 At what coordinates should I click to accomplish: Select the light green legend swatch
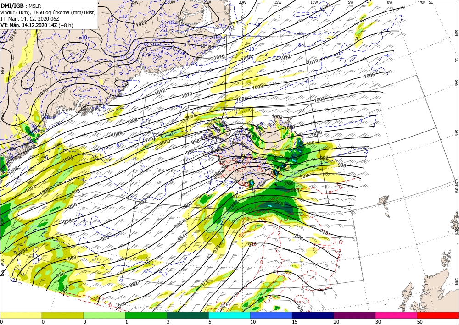click(104, 315)
